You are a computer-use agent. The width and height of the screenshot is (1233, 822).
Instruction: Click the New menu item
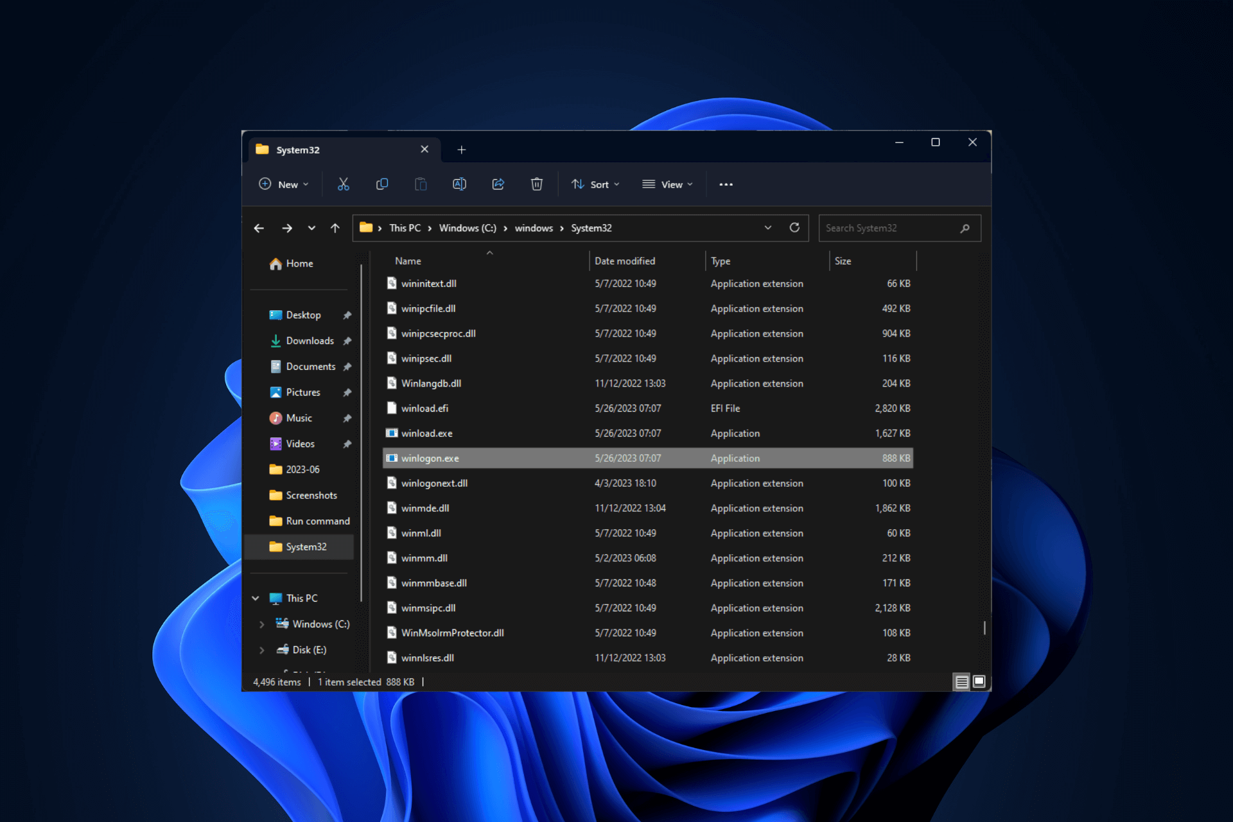(284, 184)
